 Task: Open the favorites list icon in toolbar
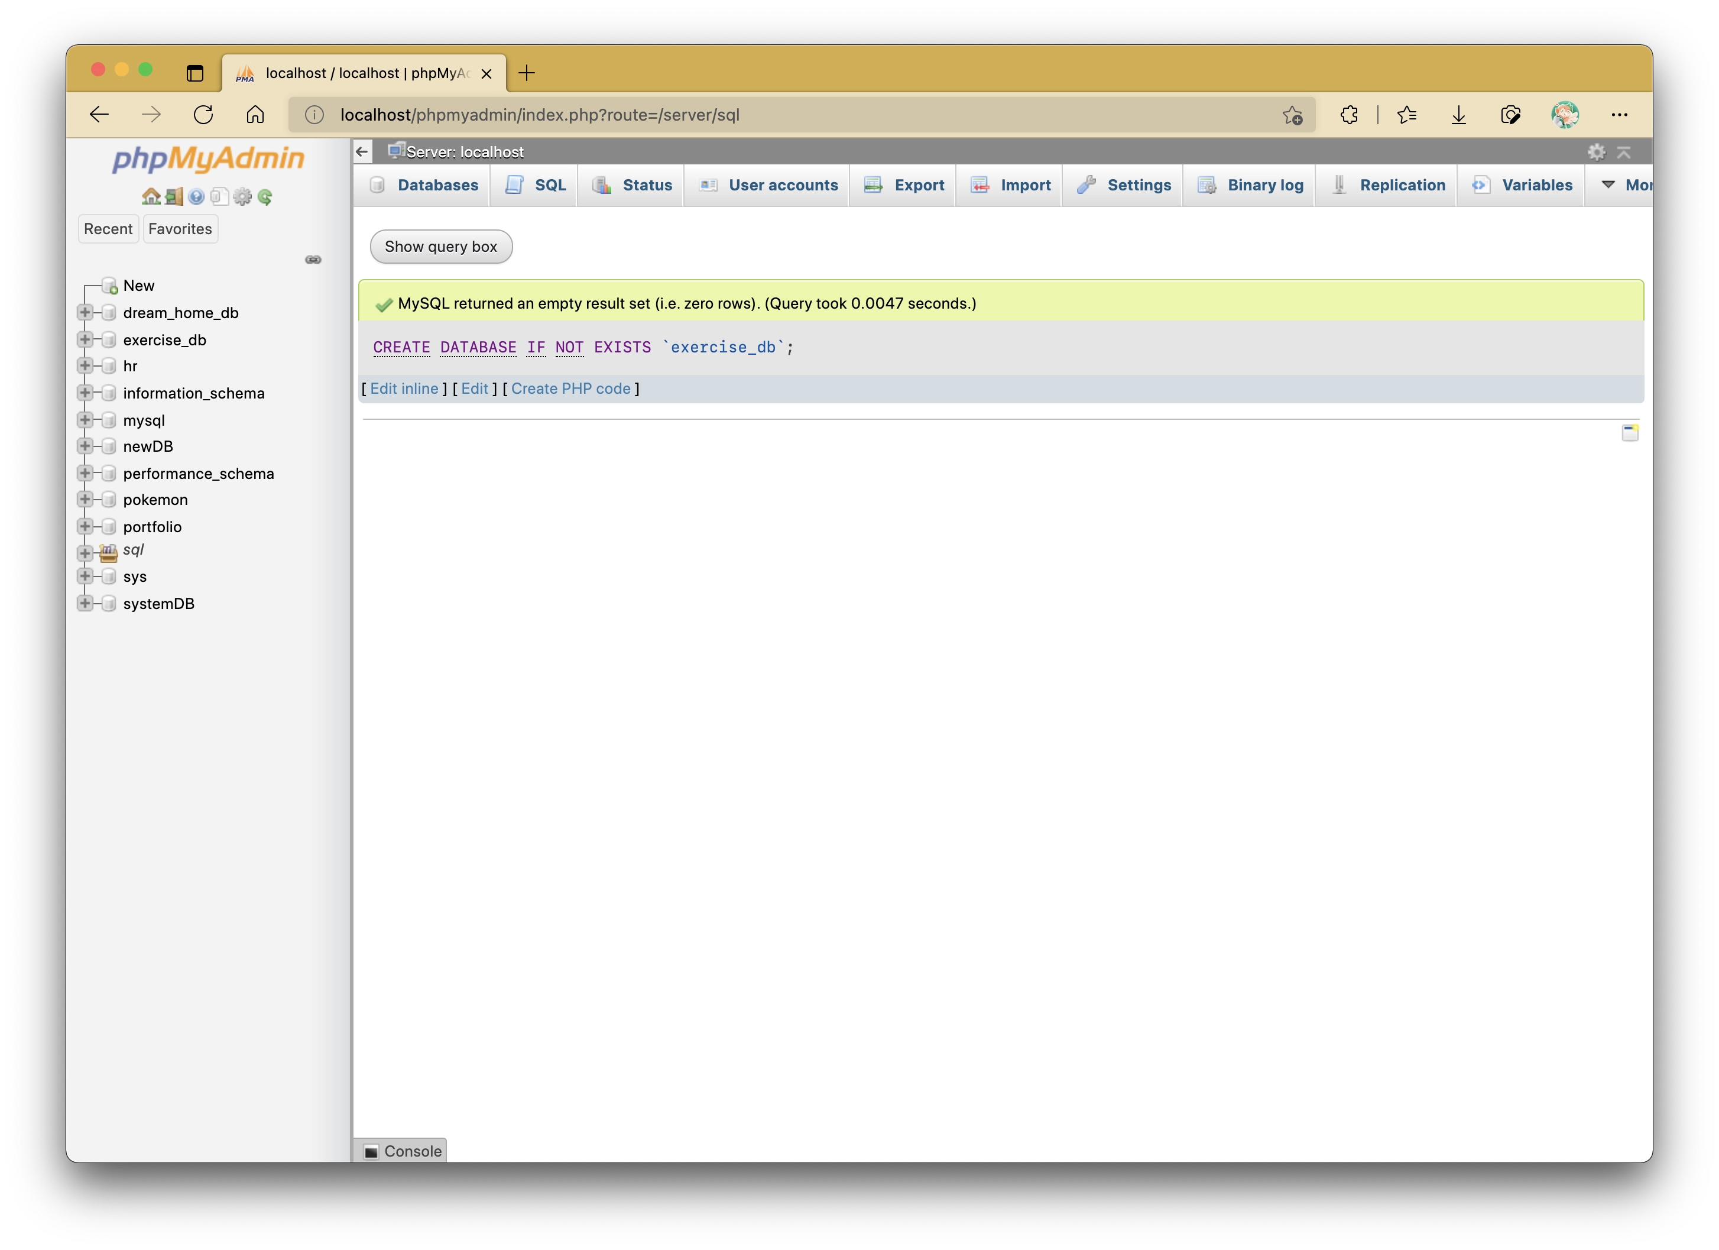click(1407, 115)
